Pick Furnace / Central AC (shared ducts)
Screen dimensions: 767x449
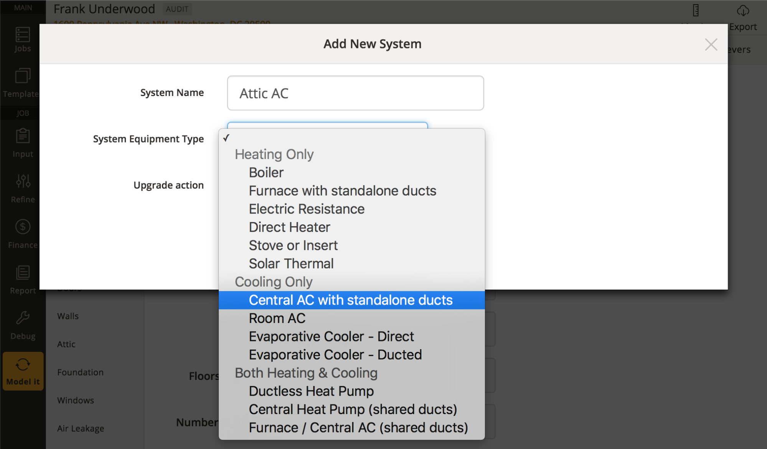coord(351,427)
